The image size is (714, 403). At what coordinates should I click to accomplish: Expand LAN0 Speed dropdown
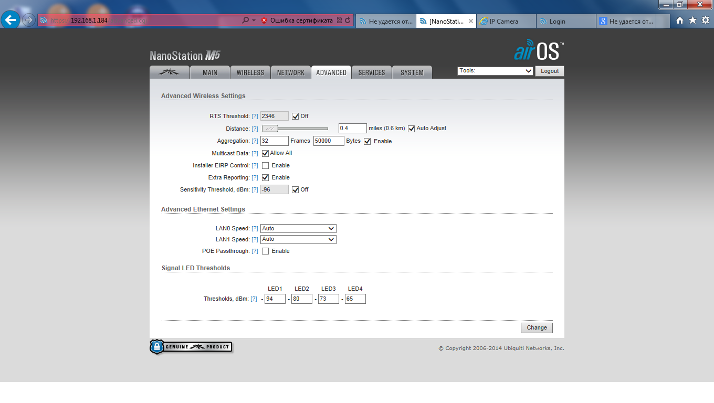pyautogui.click(x=298, y=228)
